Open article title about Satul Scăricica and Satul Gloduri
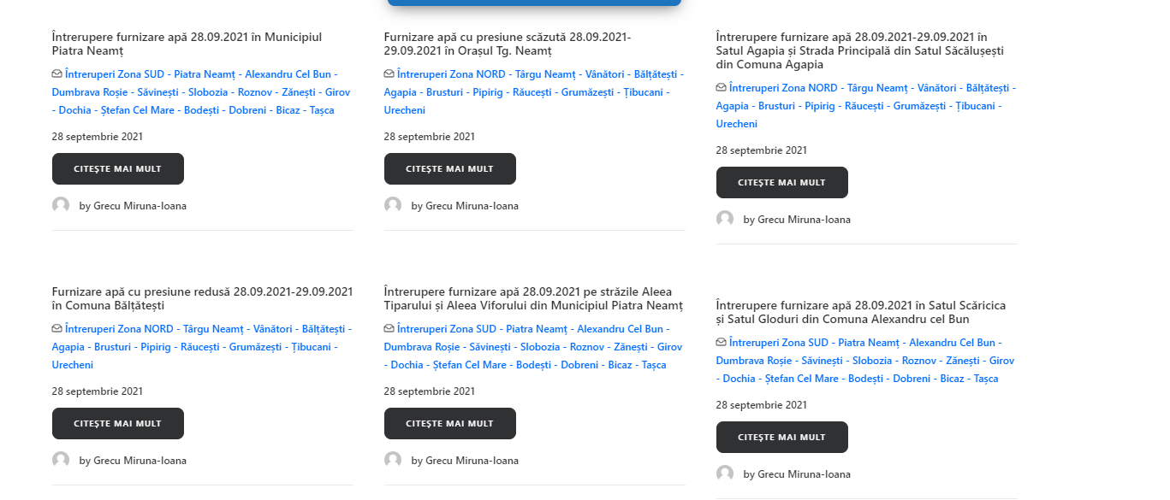Screen dimensions: 1170x500 coord(860,312)
